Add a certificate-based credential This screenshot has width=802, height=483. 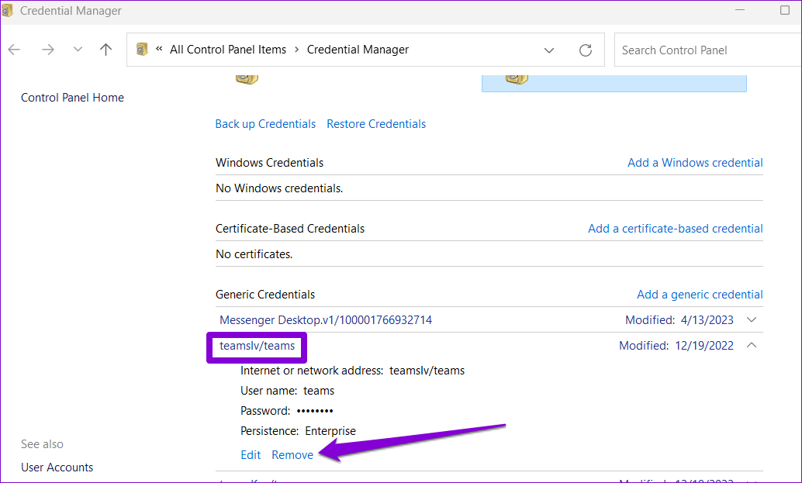(676, 229)
